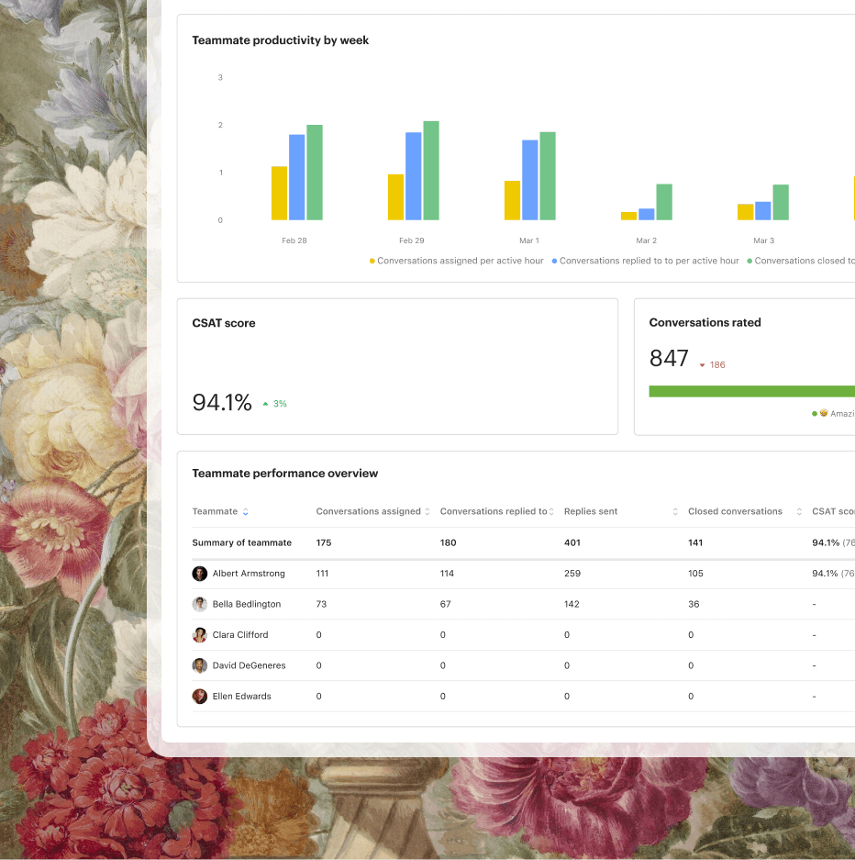Image resolution: width=855 pixels, height=860 pixels.
Task: Click the Mar 2 yellow bar
Action: point(628,216)
